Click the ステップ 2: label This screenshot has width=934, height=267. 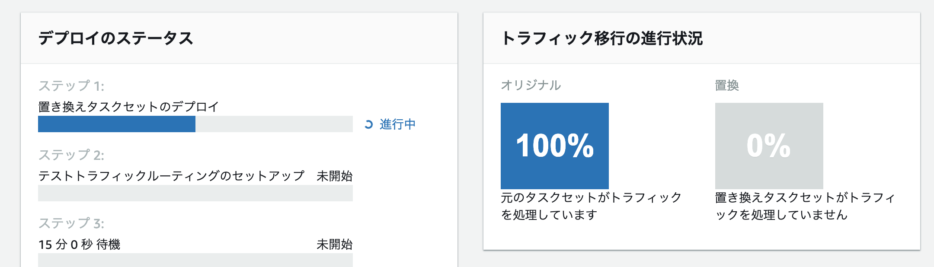pos(71,155)
